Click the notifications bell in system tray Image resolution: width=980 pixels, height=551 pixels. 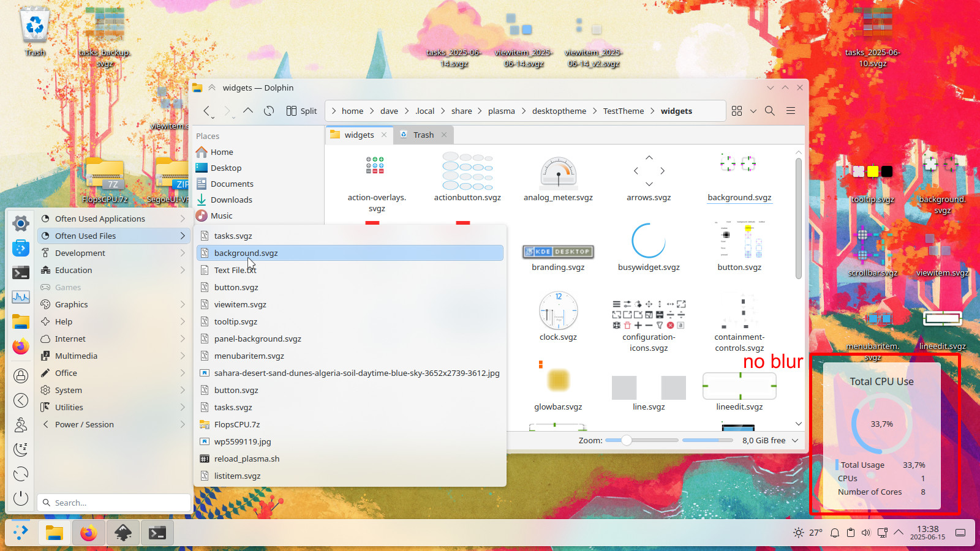coord(834,533)
